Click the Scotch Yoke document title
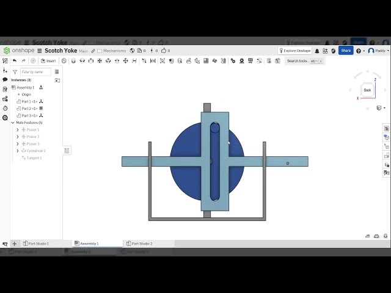Screen dimensions: 391x293 point(61,51)
